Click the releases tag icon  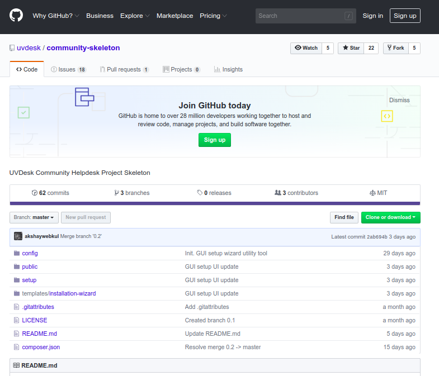click(x=200, y=193)
